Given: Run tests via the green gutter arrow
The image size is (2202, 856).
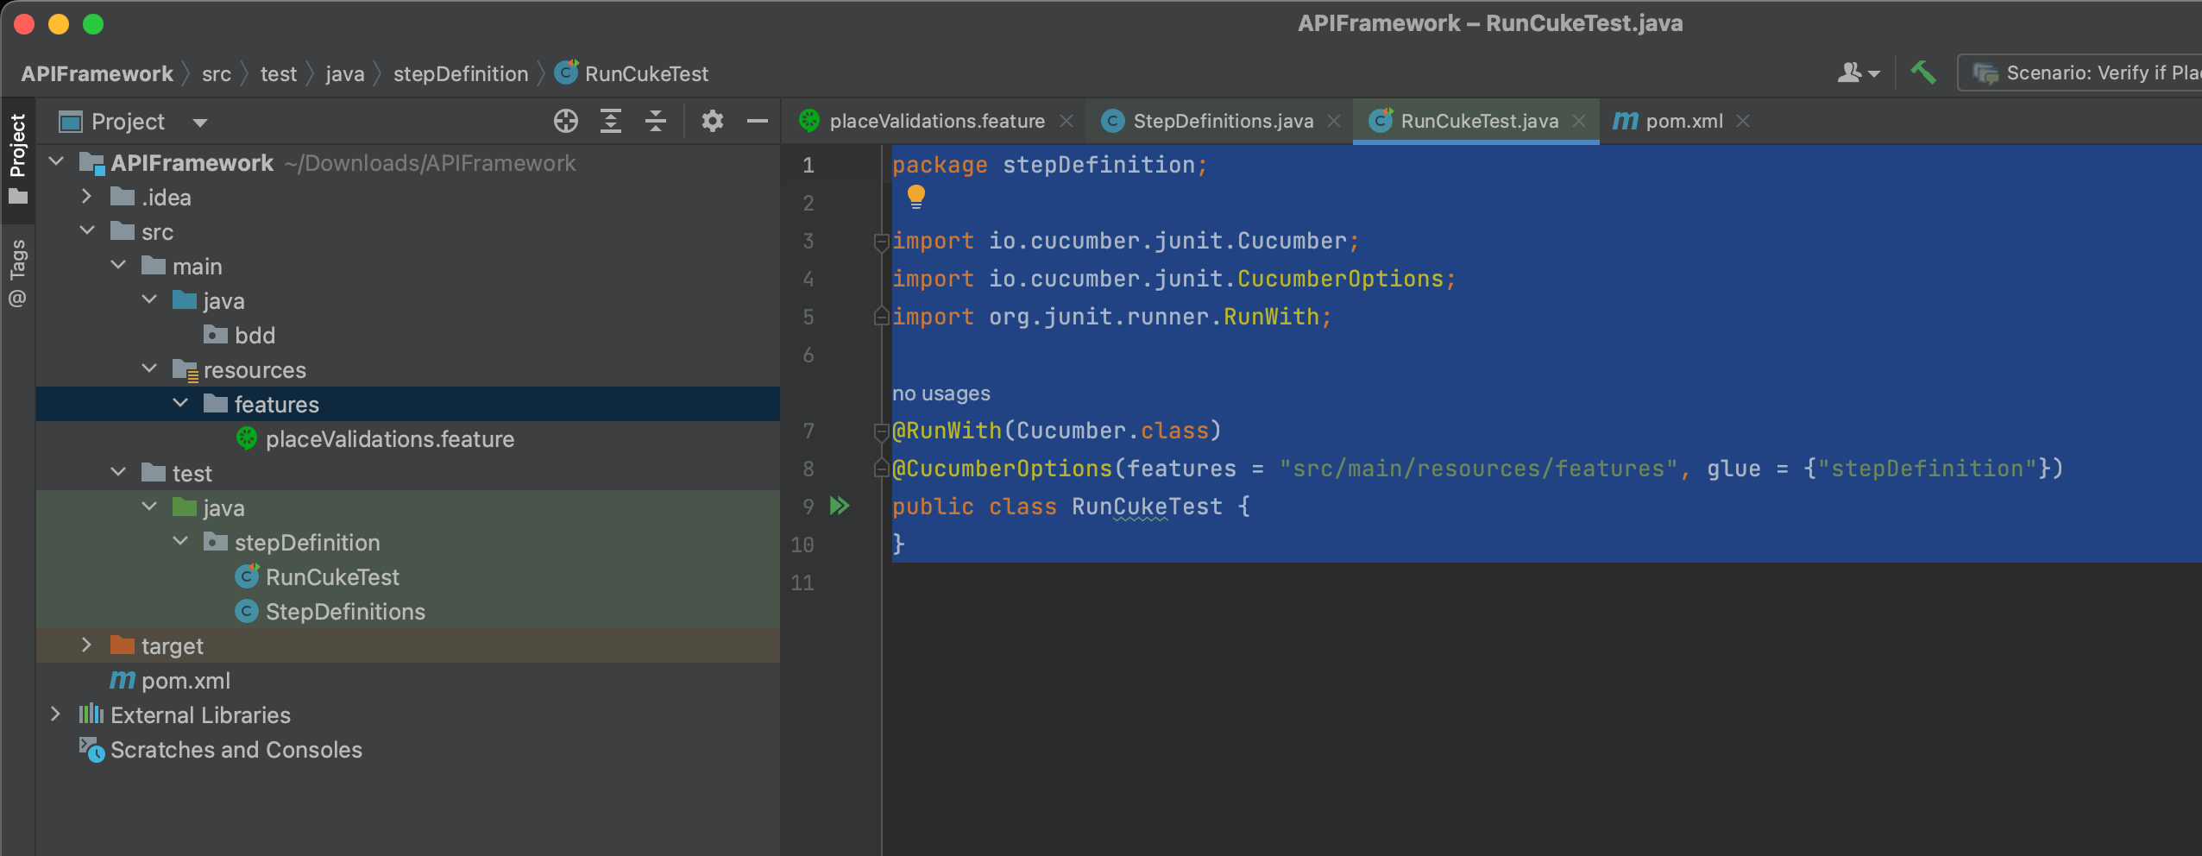Looking at the screenshot, I should tap(838, 506).
